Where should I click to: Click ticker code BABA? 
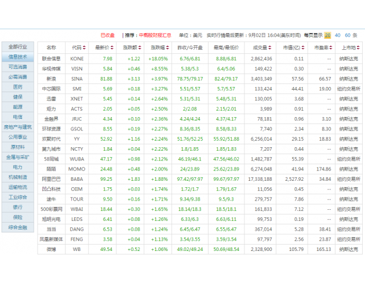77,179
